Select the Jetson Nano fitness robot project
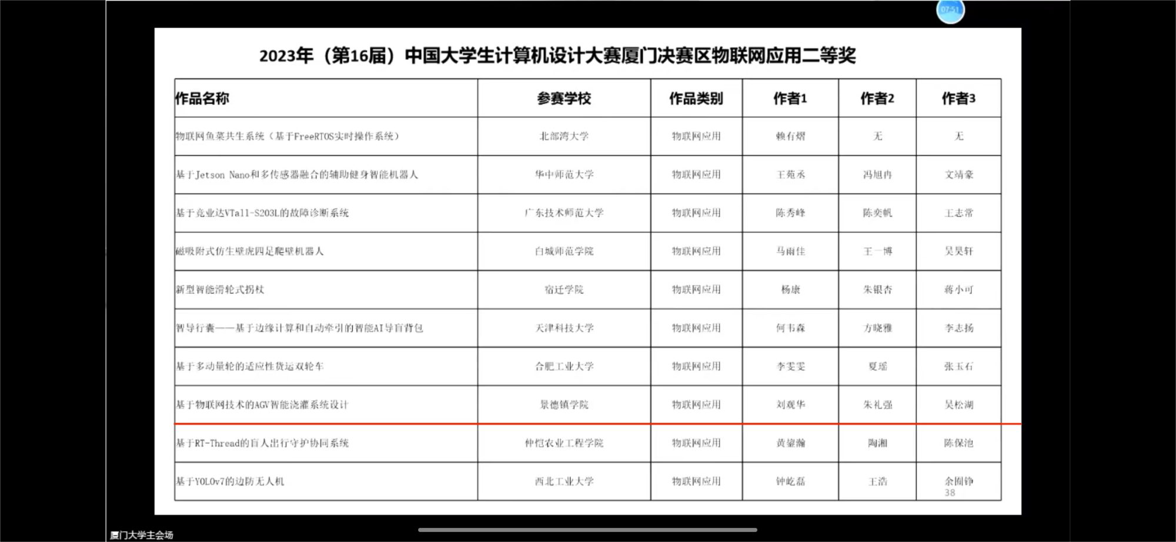Screen dimensions: 1176x542 (297, 174)
